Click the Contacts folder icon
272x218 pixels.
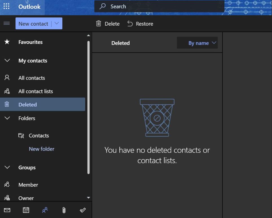pos(21,135)
